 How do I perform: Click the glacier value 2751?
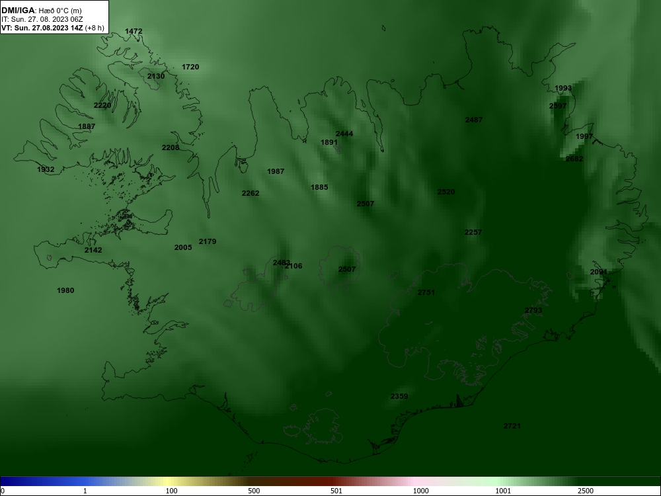[x=426, y=292]
